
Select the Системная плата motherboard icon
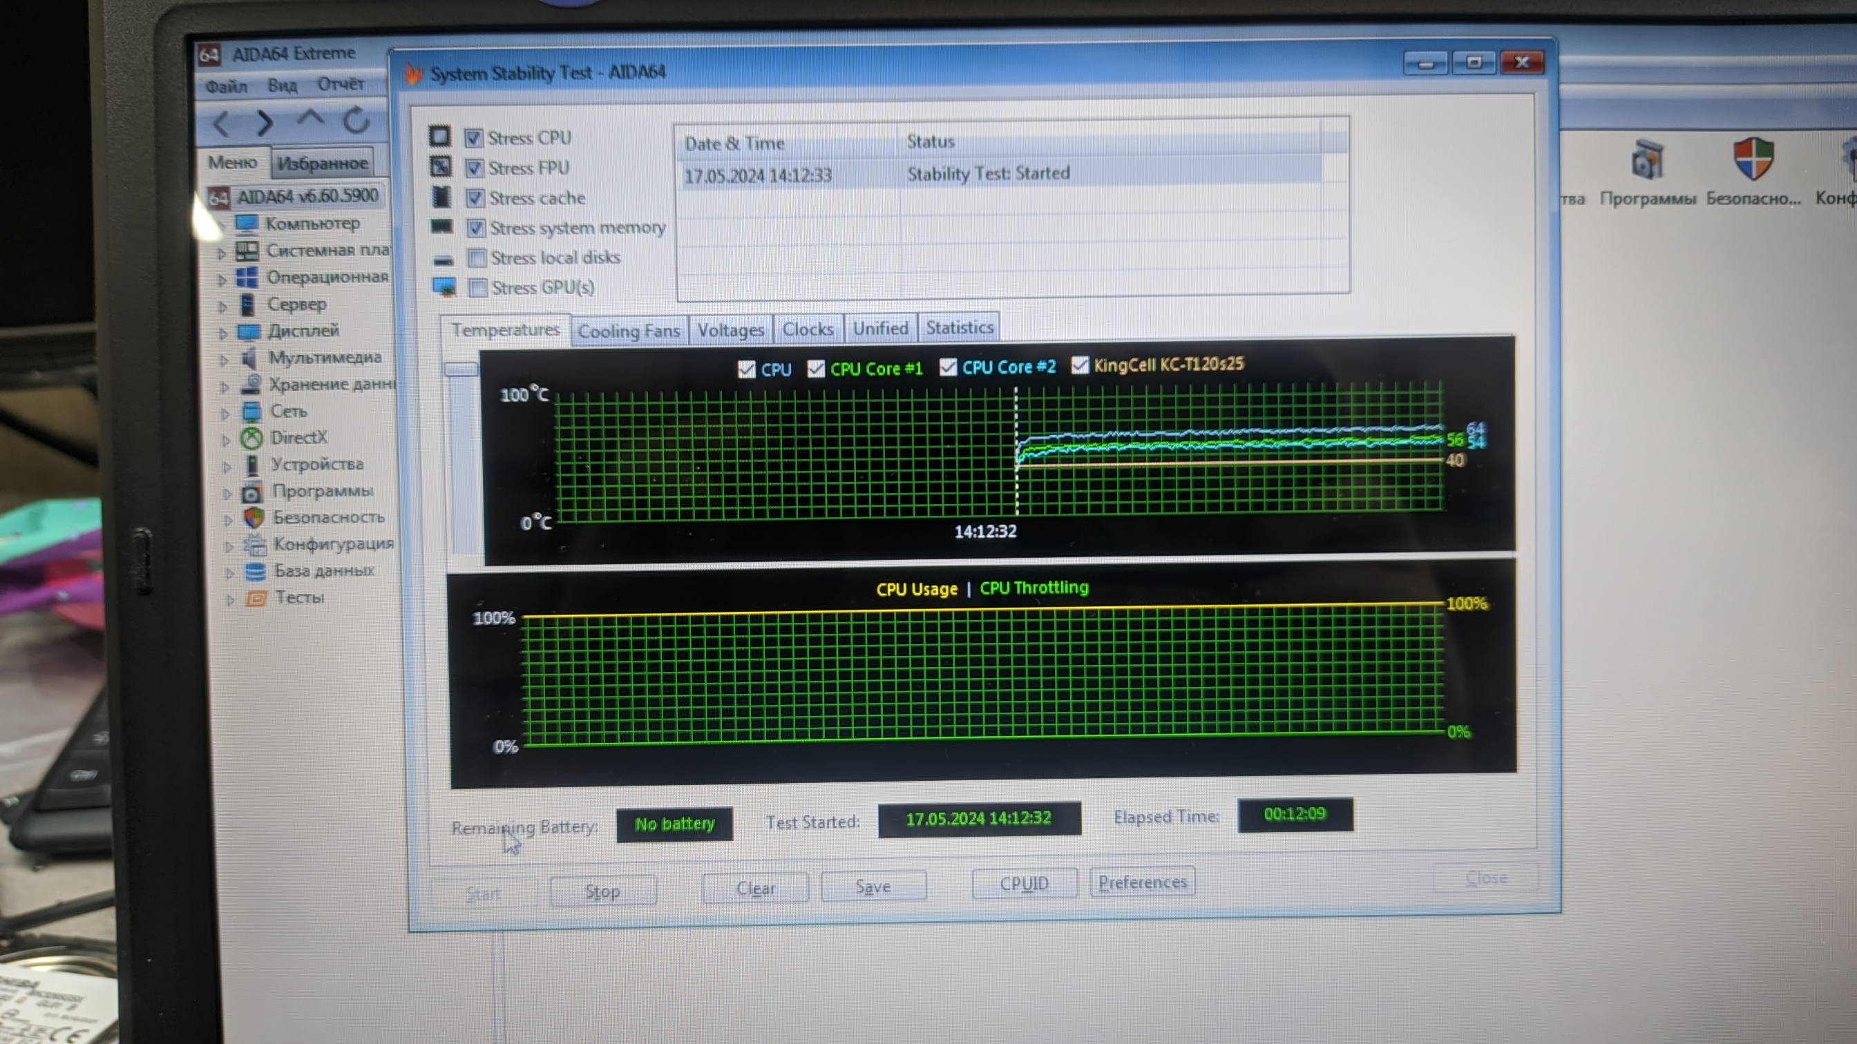tap(247, 251)
